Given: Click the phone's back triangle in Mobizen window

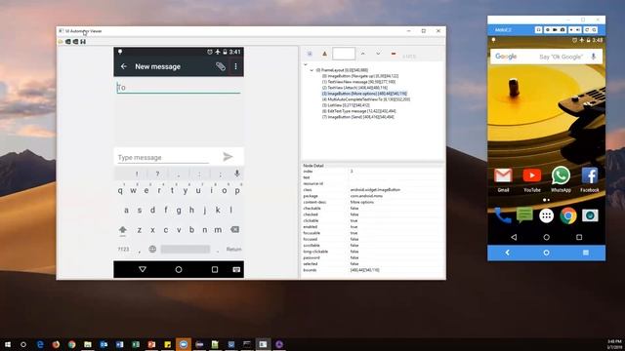Looking at the screenshot, I should (514, 237).
